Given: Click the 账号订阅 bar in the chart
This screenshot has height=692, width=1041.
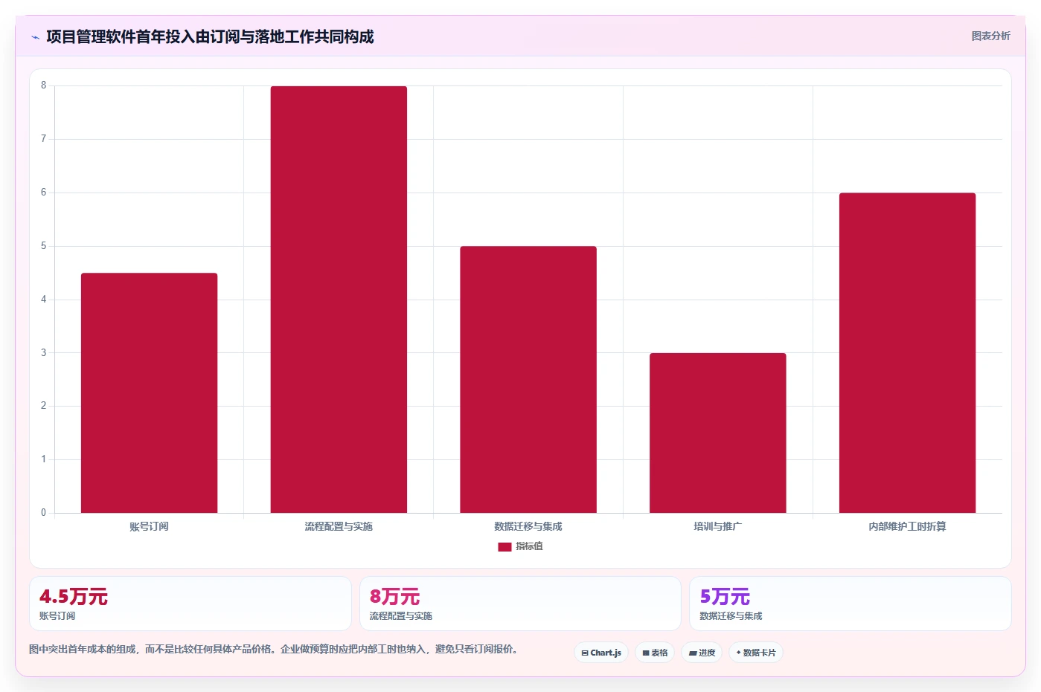Looking at the screenshot, I should coord(149,392).
